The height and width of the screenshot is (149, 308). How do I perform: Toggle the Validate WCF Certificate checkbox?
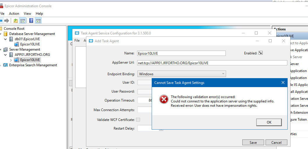coord(138,119)
